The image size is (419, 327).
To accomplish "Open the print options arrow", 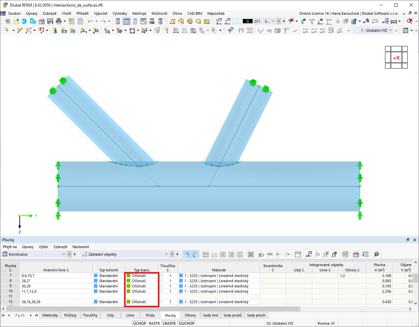I will pyautogui.click(x=65, y=21).
